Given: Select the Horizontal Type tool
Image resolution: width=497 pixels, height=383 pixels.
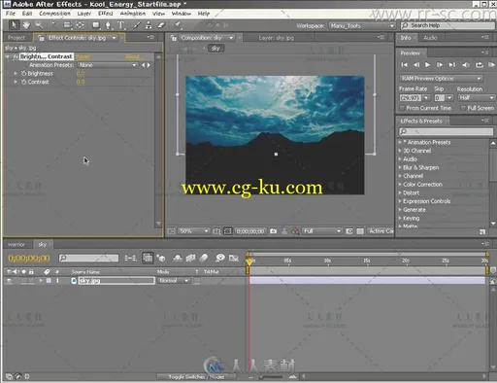Looking at the screenshot, I should [x=120, y=25].
